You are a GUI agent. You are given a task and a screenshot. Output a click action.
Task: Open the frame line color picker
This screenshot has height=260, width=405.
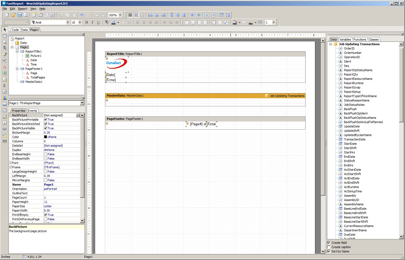pyautogui.click(x=251, y=22)
